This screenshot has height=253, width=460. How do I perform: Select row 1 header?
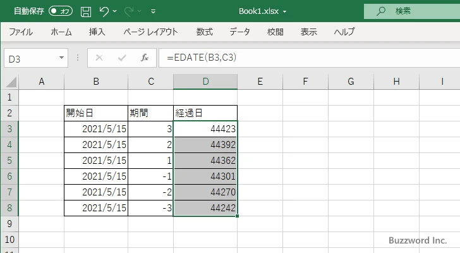click(x=9, y=97)
